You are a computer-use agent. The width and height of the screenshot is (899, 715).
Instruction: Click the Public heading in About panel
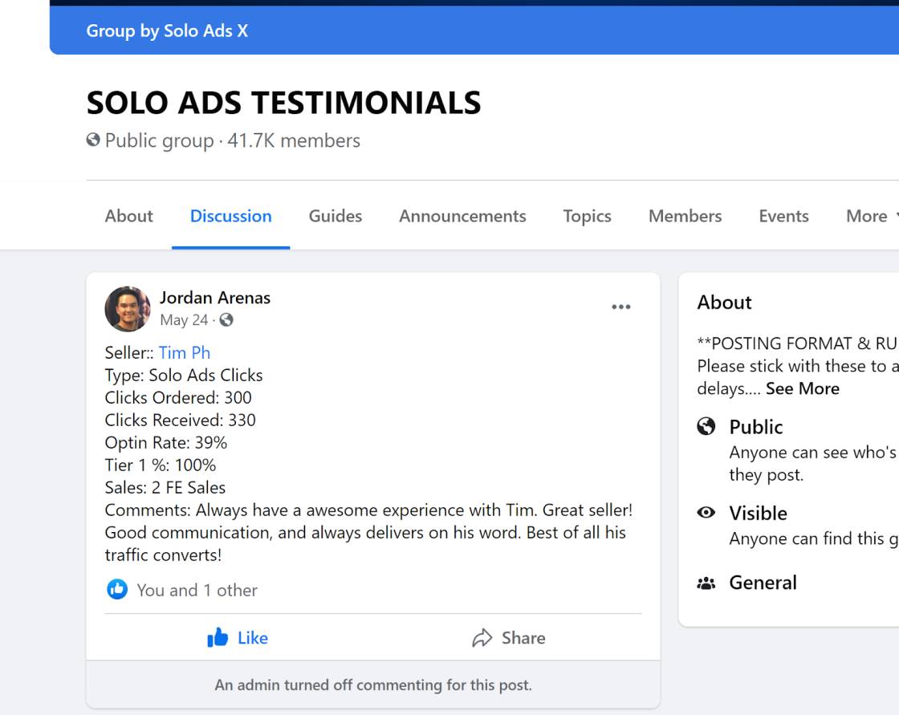click(755, 427)
